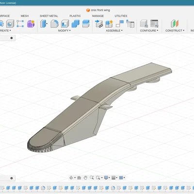Screen dimensions: 194x194
Task: Select the Joint tool in Assemble panel
Action: [120, 24]
